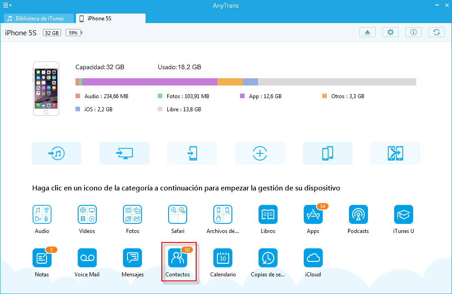Viewport: 452px width, 294px height.
Task: Click the transfer content to iTunes shortcut
Action: coord(56,153)
